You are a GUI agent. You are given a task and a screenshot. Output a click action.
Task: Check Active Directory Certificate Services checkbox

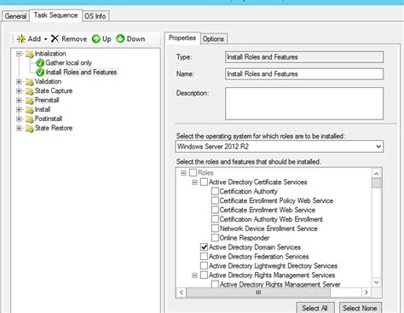point(204,182)
